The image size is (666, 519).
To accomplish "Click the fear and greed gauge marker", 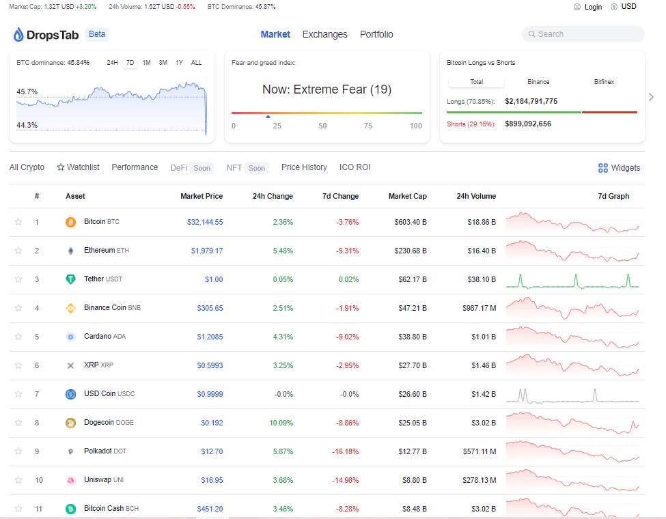I will coord(268,116).
